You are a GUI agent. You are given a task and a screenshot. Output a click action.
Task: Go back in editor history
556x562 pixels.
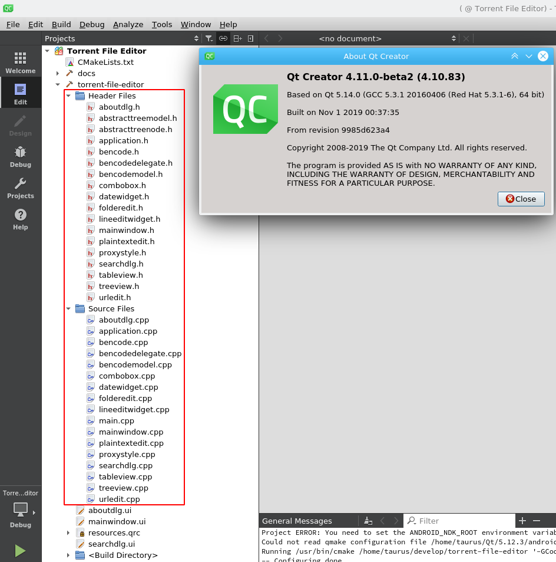[x=266, y=38]
